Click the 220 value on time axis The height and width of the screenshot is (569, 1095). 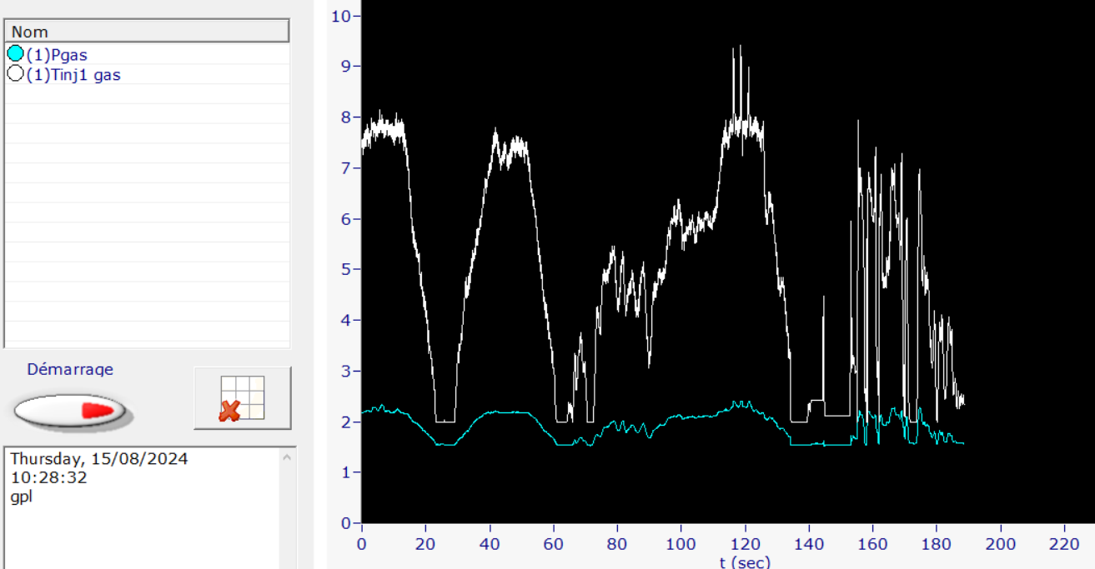(x=1064, y=544)
